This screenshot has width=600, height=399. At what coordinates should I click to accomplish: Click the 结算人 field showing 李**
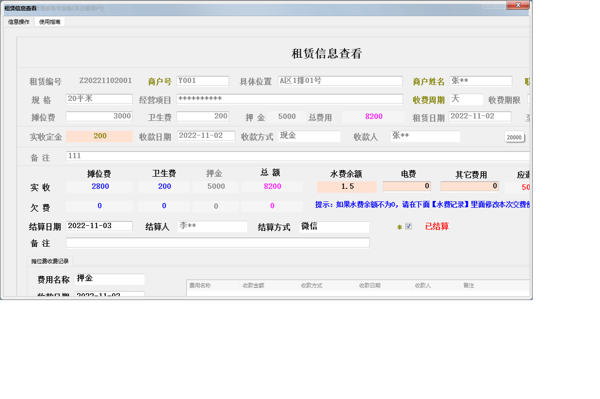tap(212, 226)
